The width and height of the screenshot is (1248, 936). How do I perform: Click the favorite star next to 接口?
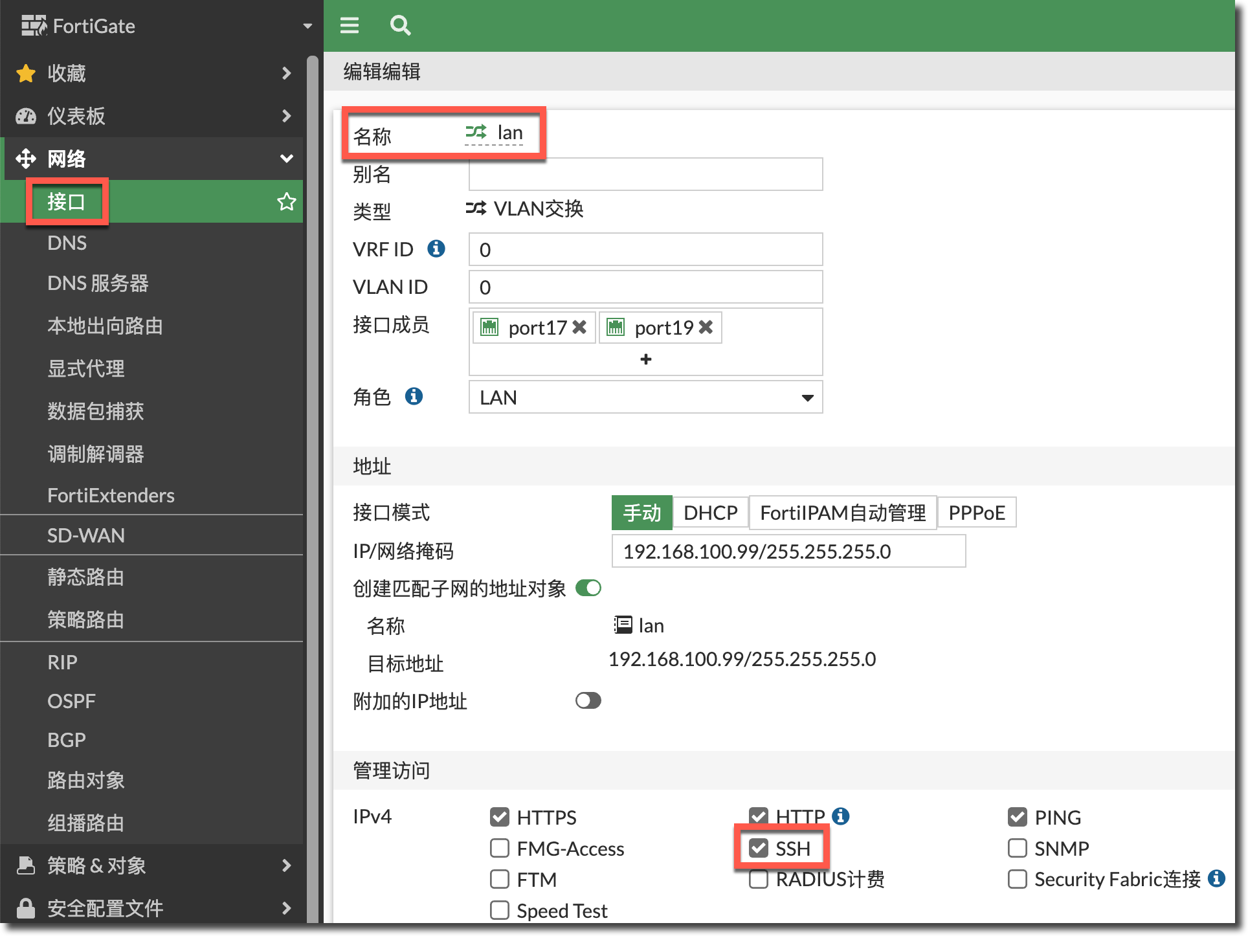point(286,201)
